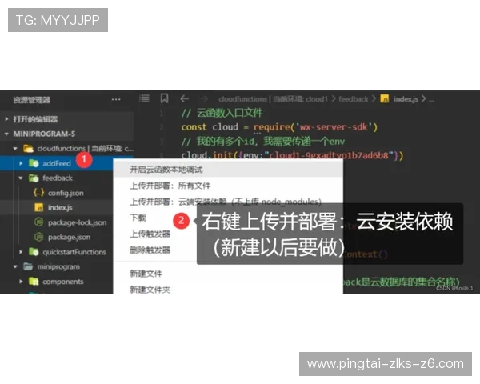Click the addFeed cloud folder icon

pos(34,163)
